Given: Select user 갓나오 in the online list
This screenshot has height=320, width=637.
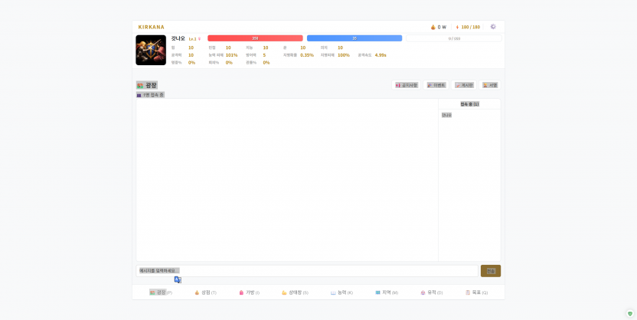Looking at the screenshot, I should tap(446, 116).
